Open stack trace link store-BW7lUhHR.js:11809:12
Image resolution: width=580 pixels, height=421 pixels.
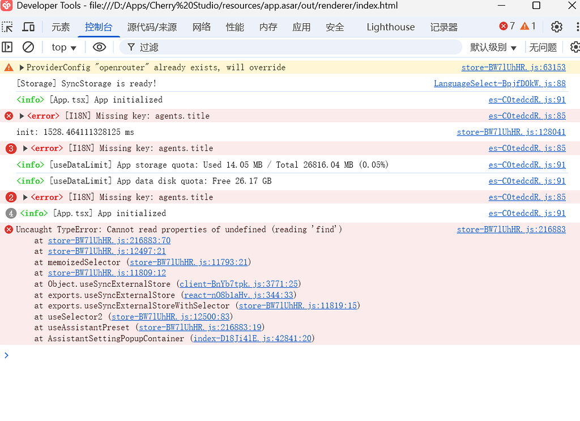(107, 273)
